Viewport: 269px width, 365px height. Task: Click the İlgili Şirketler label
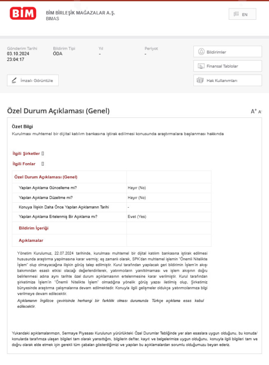point(26,153)
